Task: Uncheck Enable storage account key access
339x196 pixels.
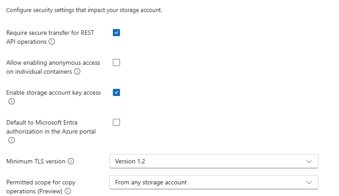Action: [x=116, y=92]
